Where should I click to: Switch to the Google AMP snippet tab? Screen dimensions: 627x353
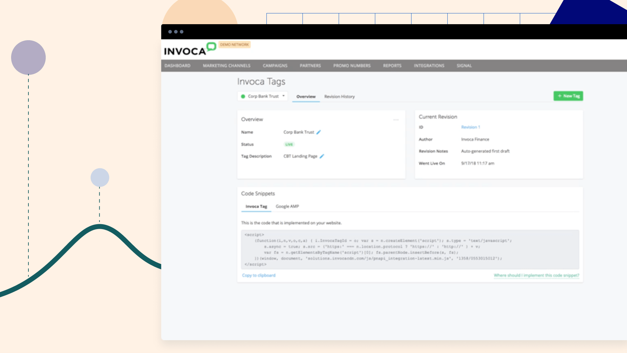[287, 206]
